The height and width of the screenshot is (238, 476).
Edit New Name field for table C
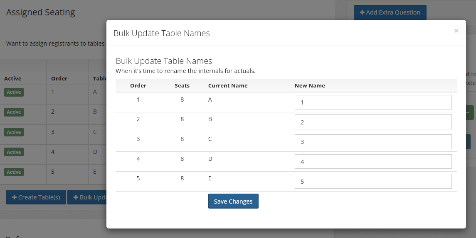[373, 142]
